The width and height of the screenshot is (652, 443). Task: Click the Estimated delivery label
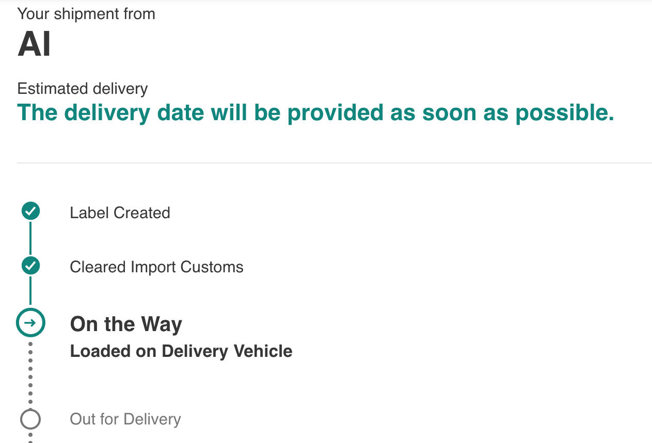pyautogui.click(x=83, y=89)
